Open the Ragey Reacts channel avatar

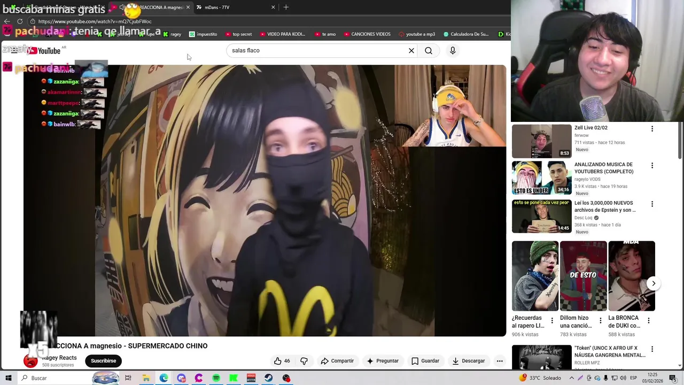click(x=31, y=361)
